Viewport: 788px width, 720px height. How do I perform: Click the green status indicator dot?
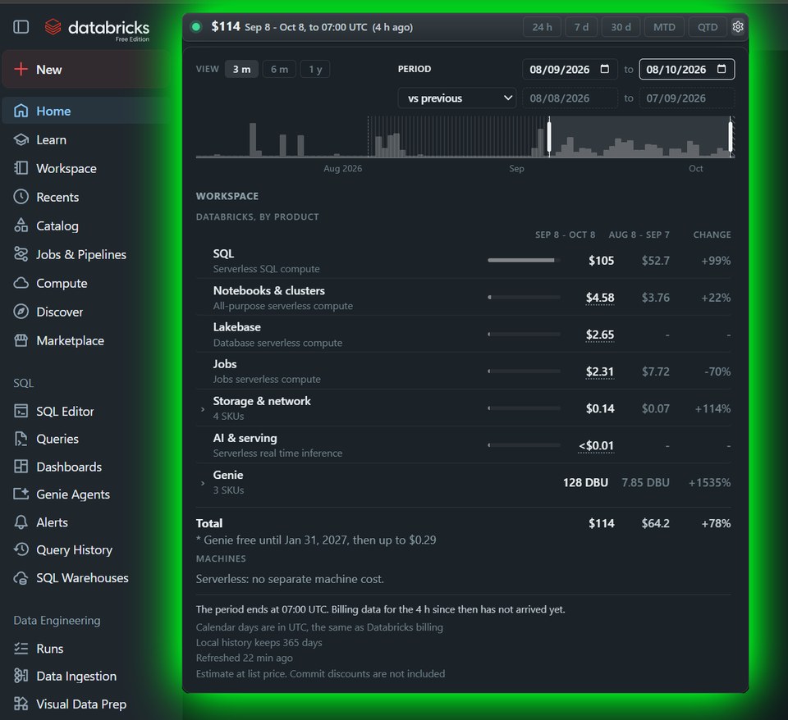click(x=196, y=27)
